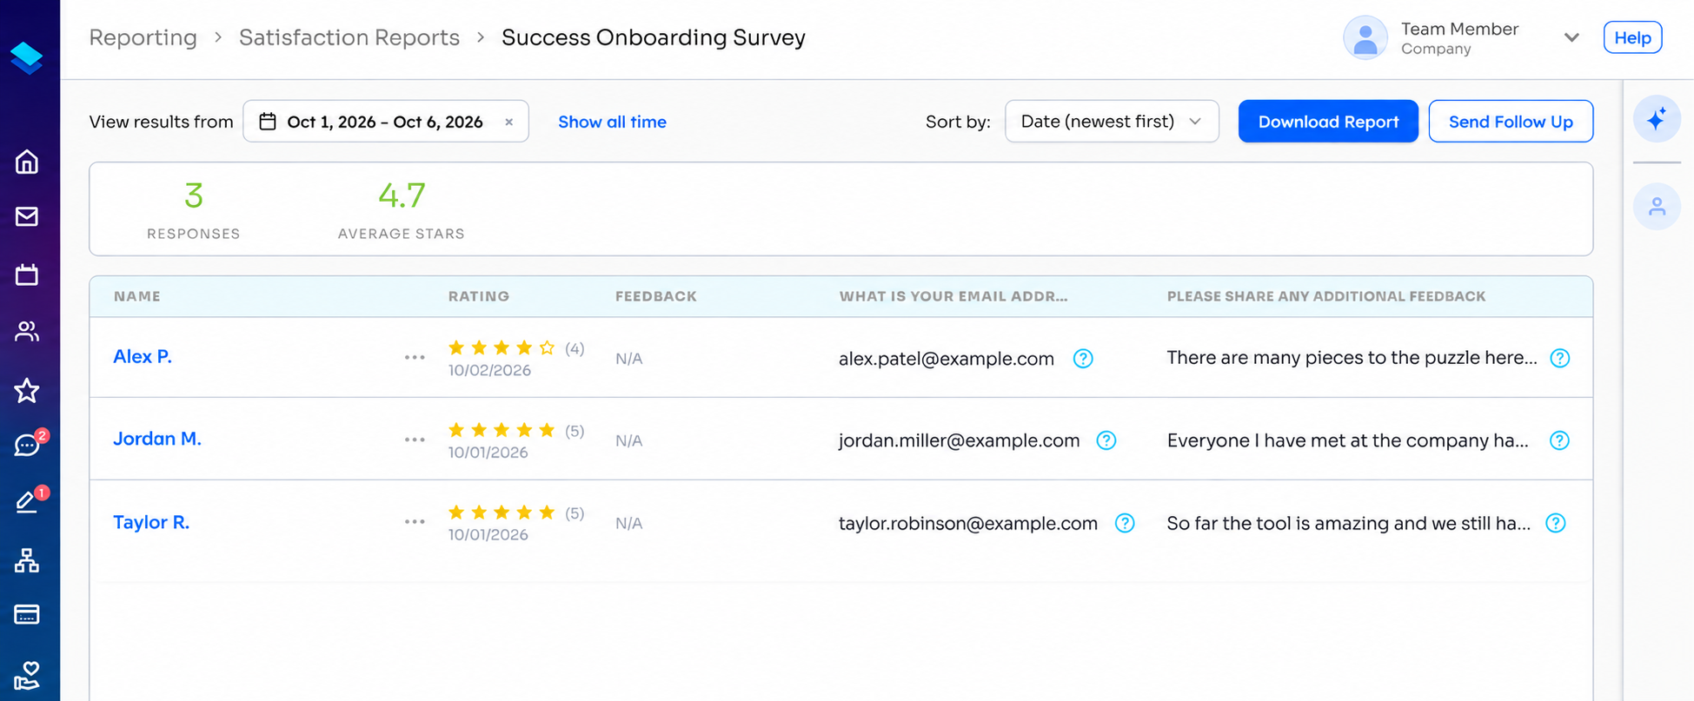
Task: Click the RATING column header
Action: click(x=479, y=296)
